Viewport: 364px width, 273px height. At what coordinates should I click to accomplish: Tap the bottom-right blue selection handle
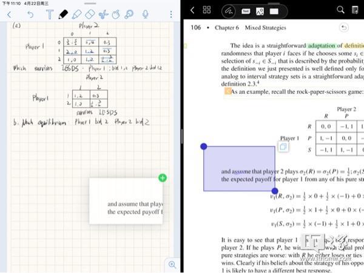tap(275, 191)
